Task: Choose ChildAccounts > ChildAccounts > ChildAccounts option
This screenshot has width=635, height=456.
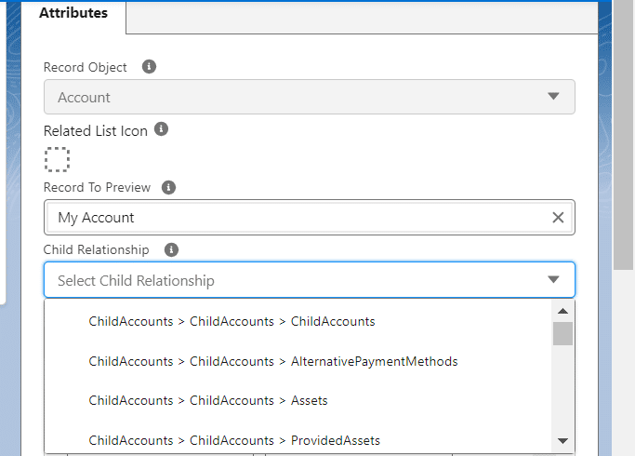Action: (232, 321)
